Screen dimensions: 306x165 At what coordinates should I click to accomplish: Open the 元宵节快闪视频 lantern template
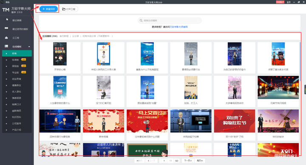pyautogui.click(x=278, y=87)
